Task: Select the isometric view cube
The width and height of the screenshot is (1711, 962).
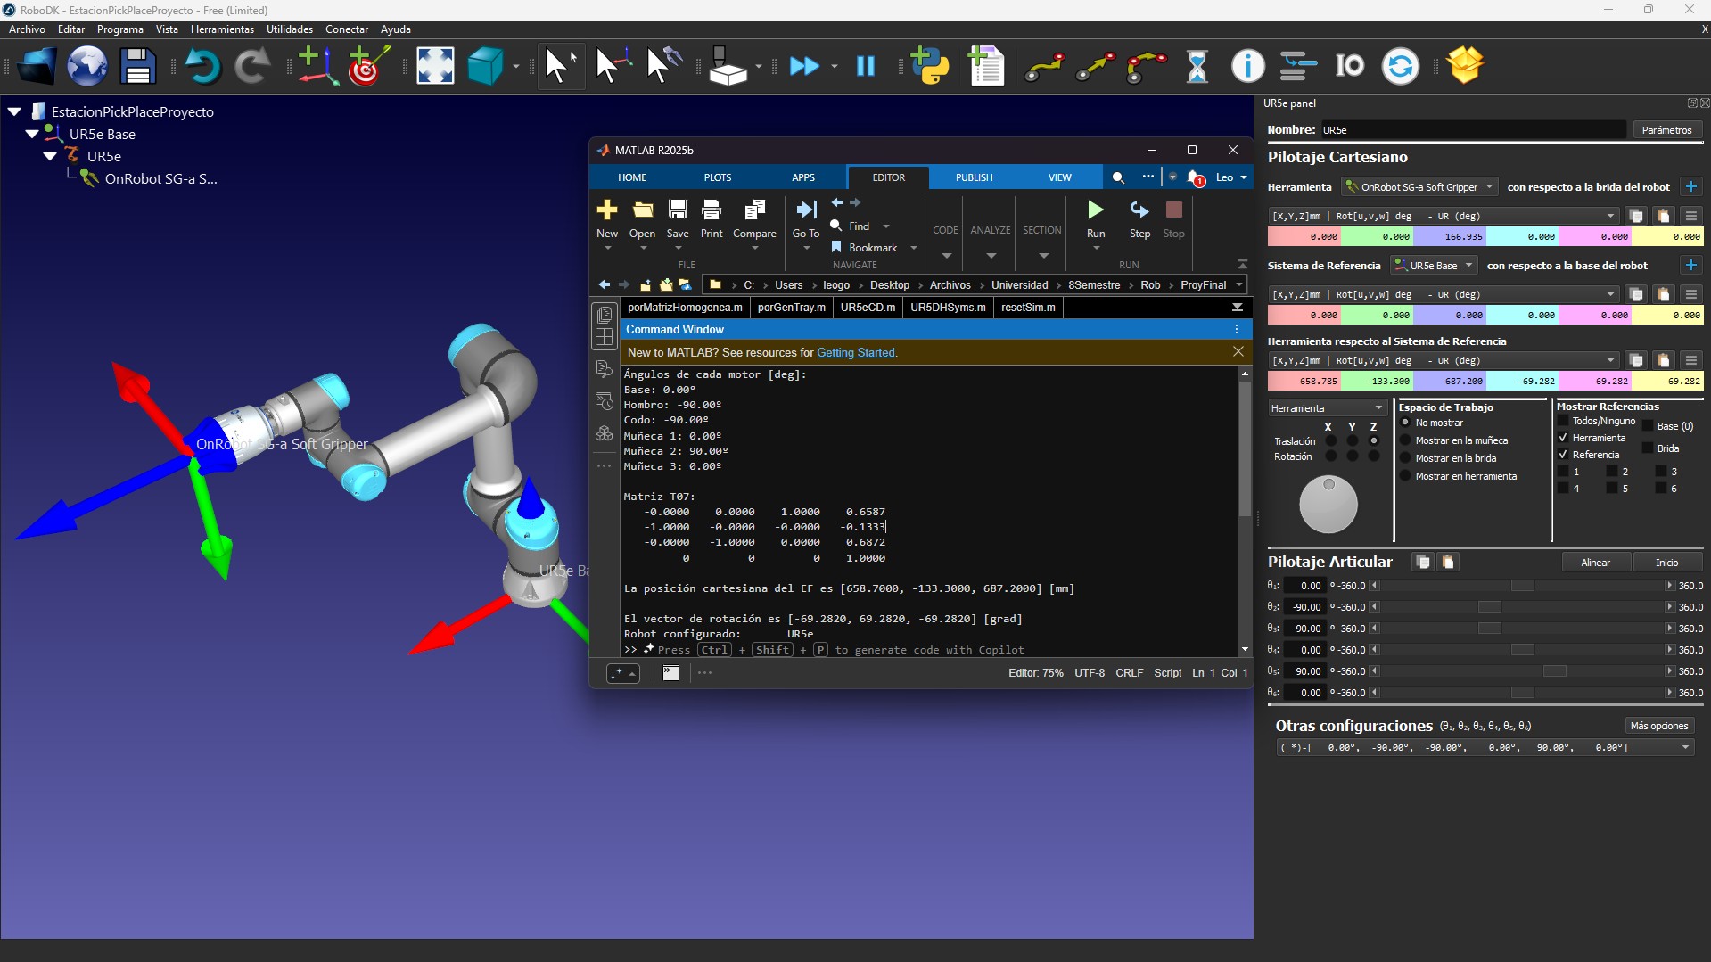Action: click(x=486, y=66)
